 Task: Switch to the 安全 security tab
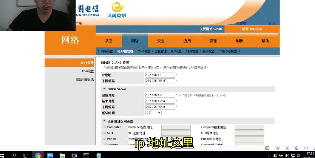[x=161, y=41]
